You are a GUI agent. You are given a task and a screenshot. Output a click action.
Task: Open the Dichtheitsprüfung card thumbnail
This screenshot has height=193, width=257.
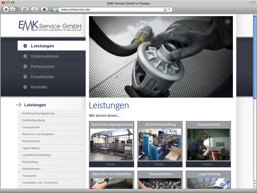point(160,144)
